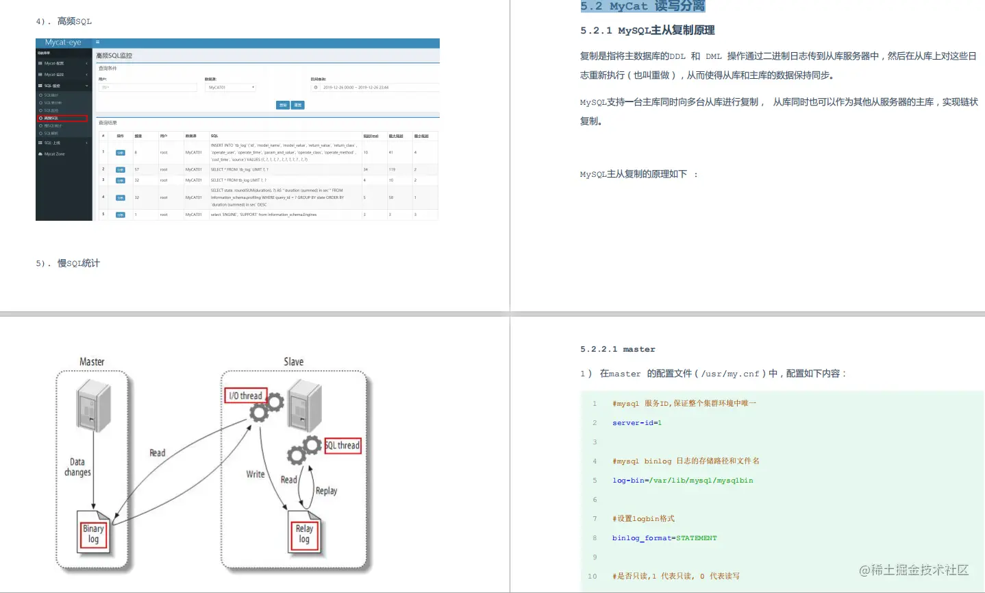The width and height of the screenshot is (985, 593).
Task: Click the Mycat Zone cloud icon
Action: 40,154
